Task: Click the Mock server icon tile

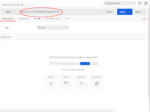Action: pos(66,82)
